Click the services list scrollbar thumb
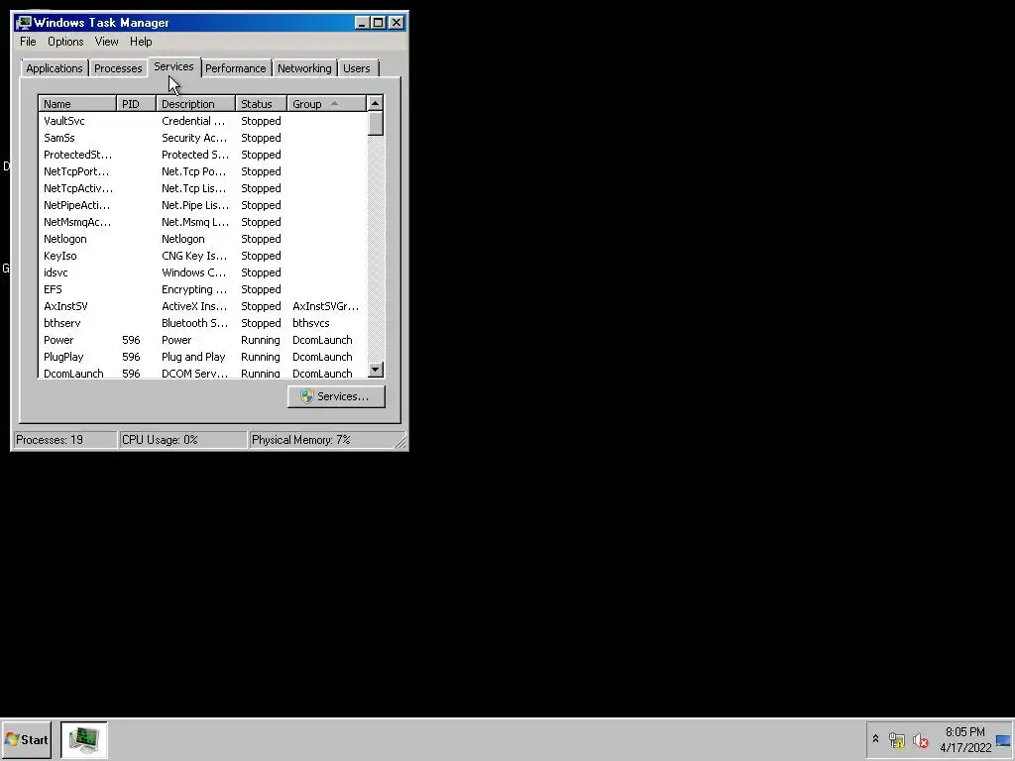The height and width of the screenshot is (761, 1015). point(376,124)
